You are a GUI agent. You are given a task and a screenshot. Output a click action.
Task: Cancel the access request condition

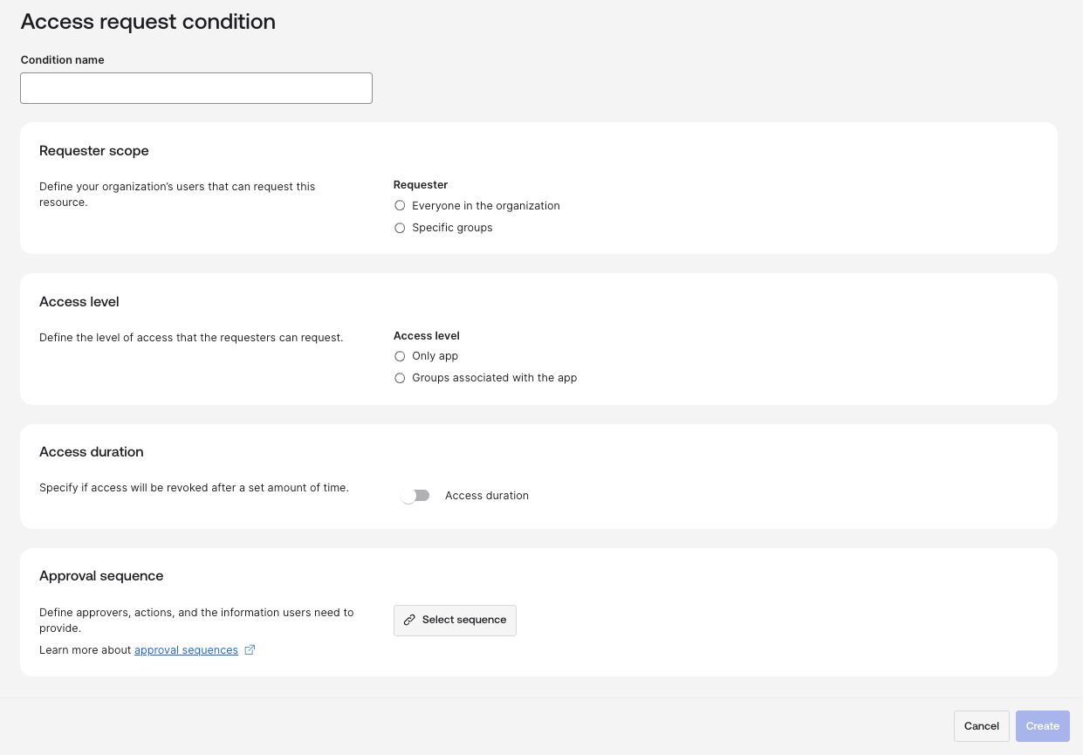tap(981, 726)
